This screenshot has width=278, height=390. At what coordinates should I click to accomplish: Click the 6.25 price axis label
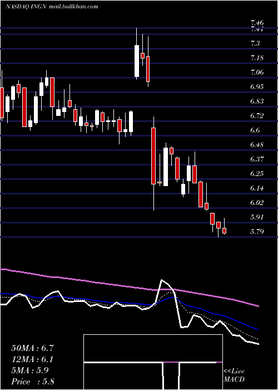pos(257,174)
